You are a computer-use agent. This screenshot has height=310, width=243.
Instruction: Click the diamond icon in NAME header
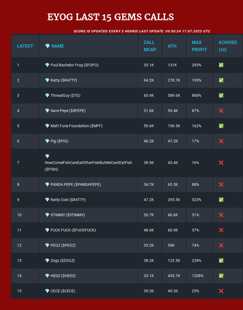(x=47, y=46)
